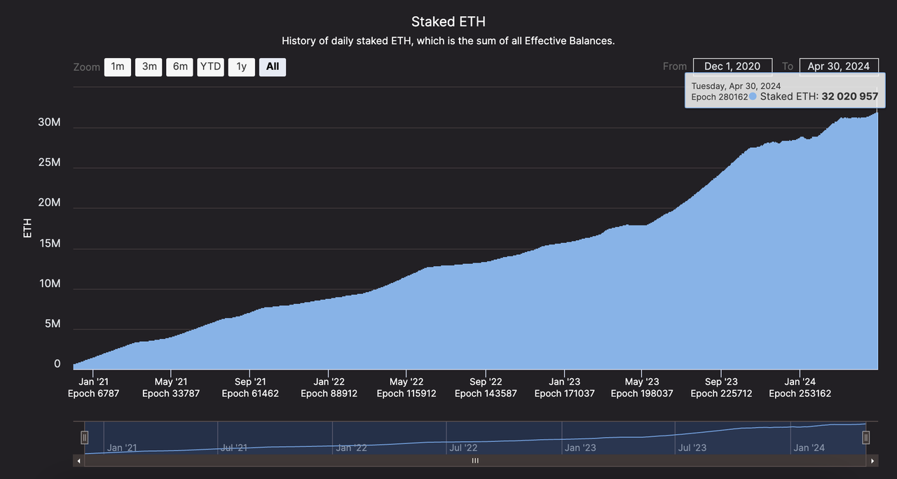Set chart zoom to 1m

pos(118,67)
